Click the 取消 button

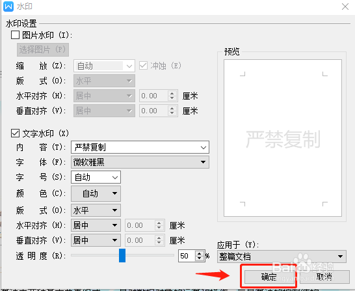[x=324, y=277]
